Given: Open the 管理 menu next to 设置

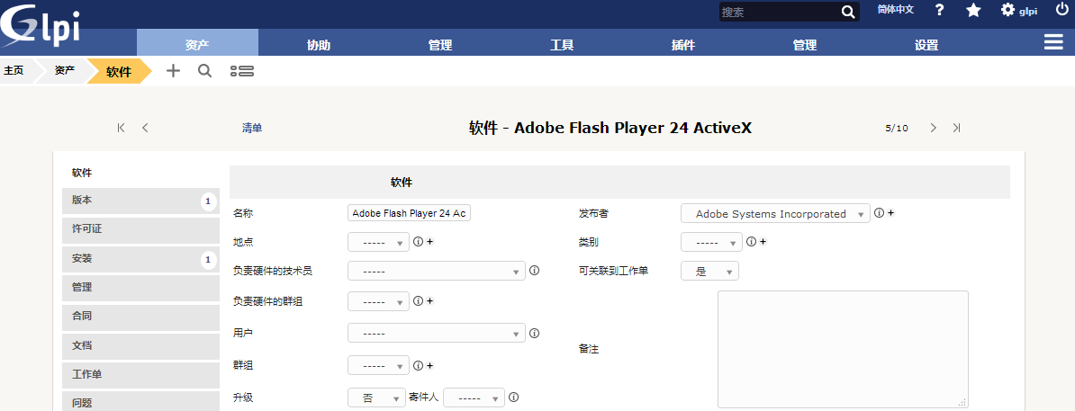Looking at the screenshot, I should click(805, 45).
